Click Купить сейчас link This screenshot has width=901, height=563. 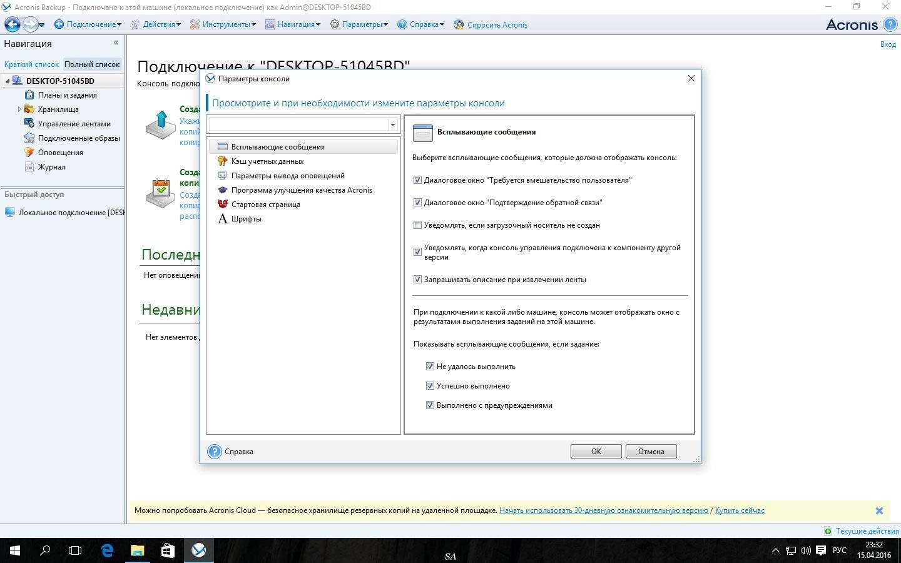tap(740, 510)
